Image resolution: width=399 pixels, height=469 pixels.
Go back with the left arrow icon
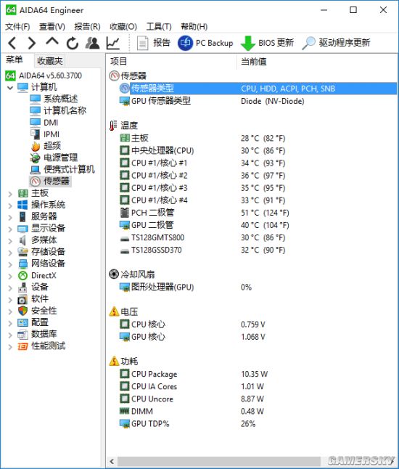point(12,43)
